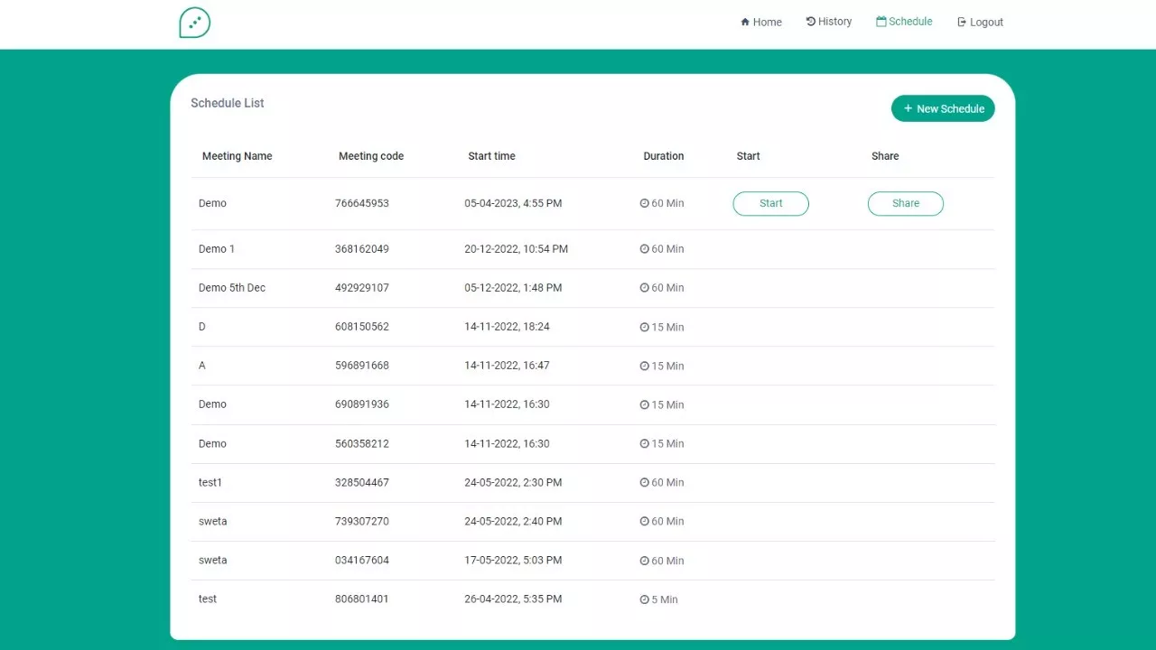Select meeting code 766645953
This screenshot has height=650, width=1156.
pyautogui.click(x=362, y=203)
